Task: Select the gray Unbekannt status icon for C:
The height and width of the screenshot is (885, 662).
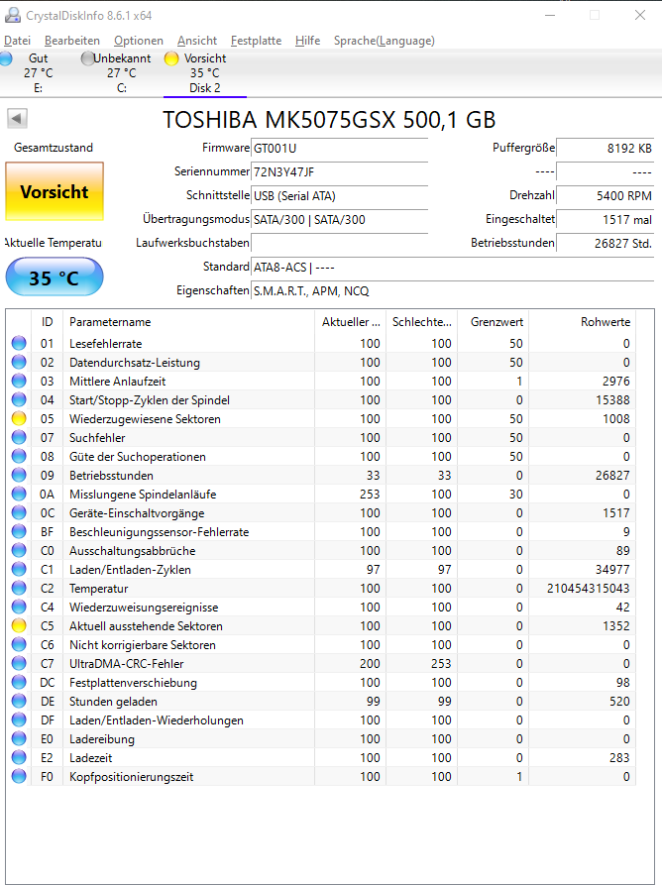Action: pyautogui.click(x=87, y=58)
